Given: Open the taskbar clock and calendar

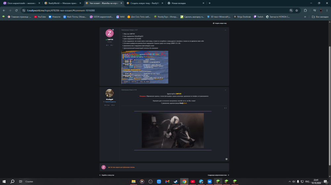Looking at the screenshot, I should coord(316,181).
